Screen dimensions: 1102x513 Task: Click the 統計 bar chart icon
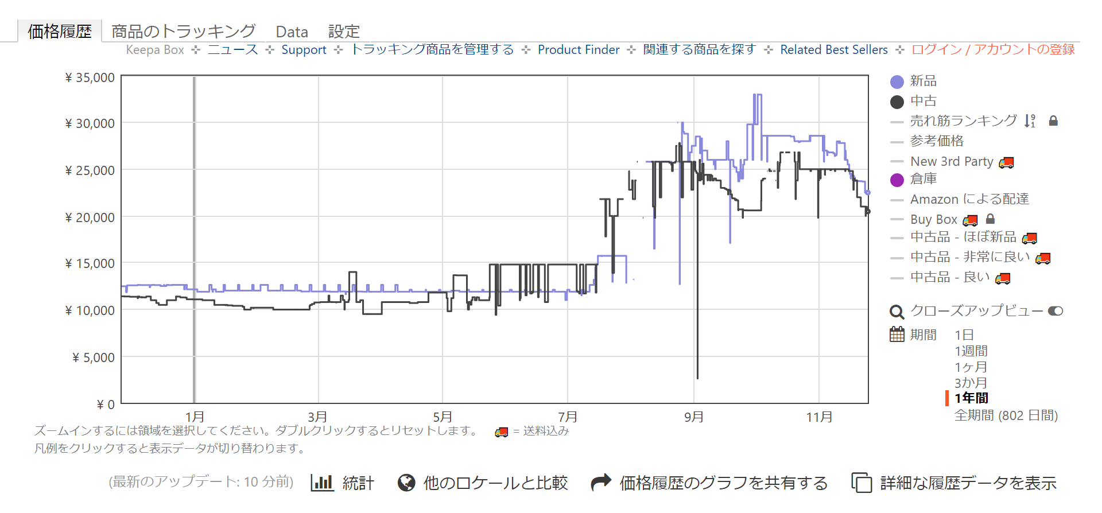[x=322, y=483]
